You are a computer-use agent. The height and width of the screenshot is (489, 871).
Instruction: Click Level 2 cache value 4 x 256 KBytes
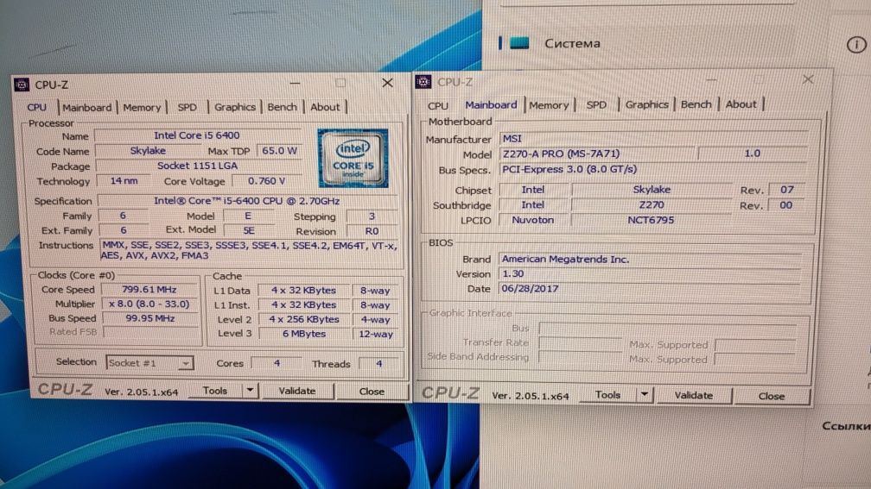coord(304,319)
